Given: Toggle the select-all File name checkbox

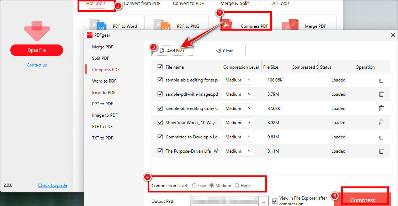Looking at the screenshot, I should [160, 67].
